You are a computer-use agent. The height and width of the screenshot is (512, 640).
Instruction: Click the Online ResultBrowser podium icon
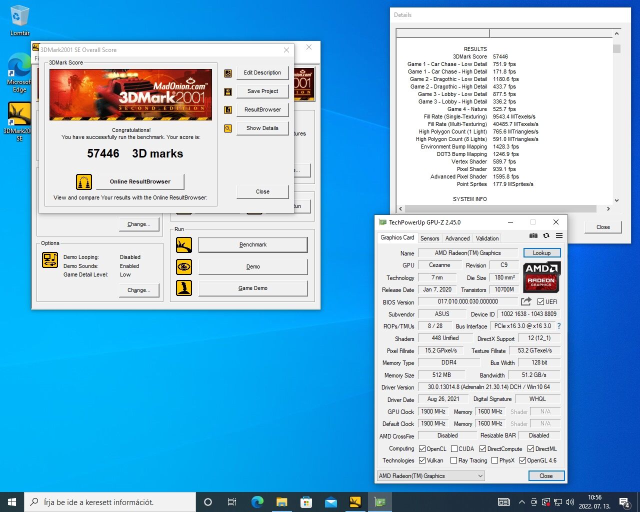[84, 181]
